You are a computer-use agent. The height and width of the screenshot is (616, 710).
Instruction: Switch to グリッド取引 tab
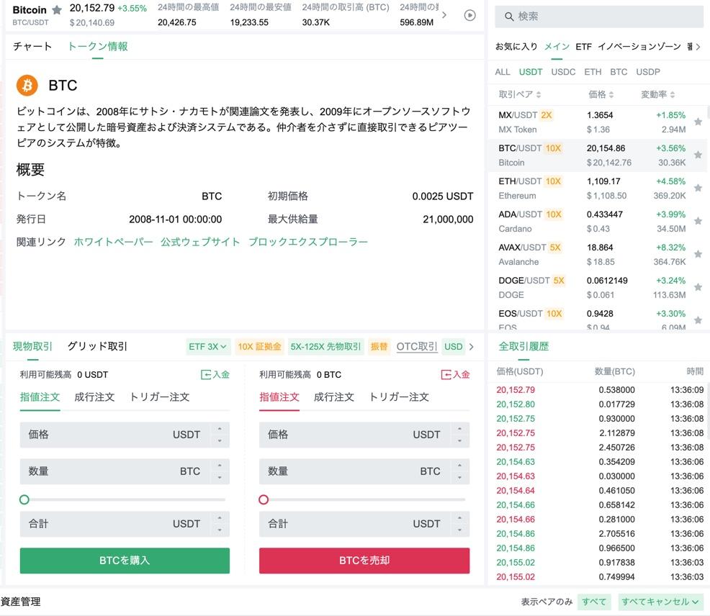click(97, 346)
